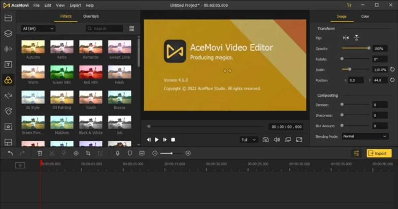Open the Transitions sidebar icon
The height and width of the screenshot is (209, 398).
pos(8,96)
